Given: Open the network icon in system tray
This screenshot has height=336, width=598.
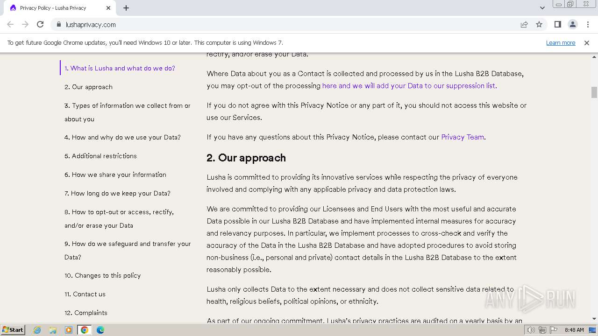Looking at the screenshot, I should tap(542, 330).
